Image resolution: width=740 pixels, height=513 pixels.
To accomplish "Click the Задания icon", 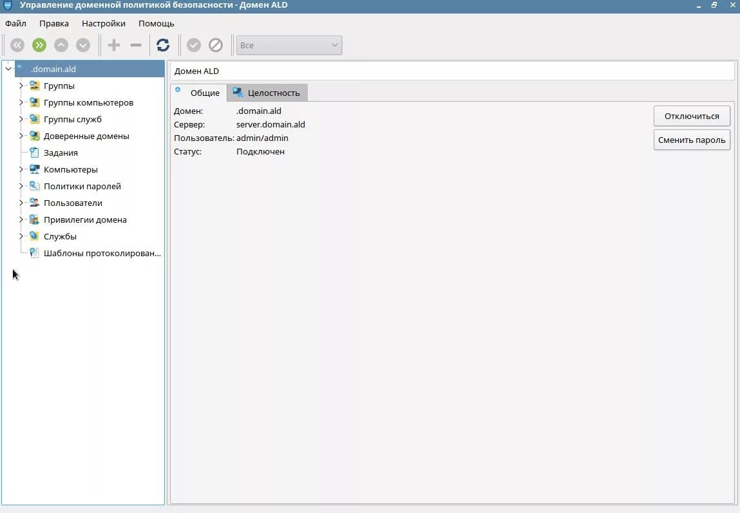I will point(34,153).
